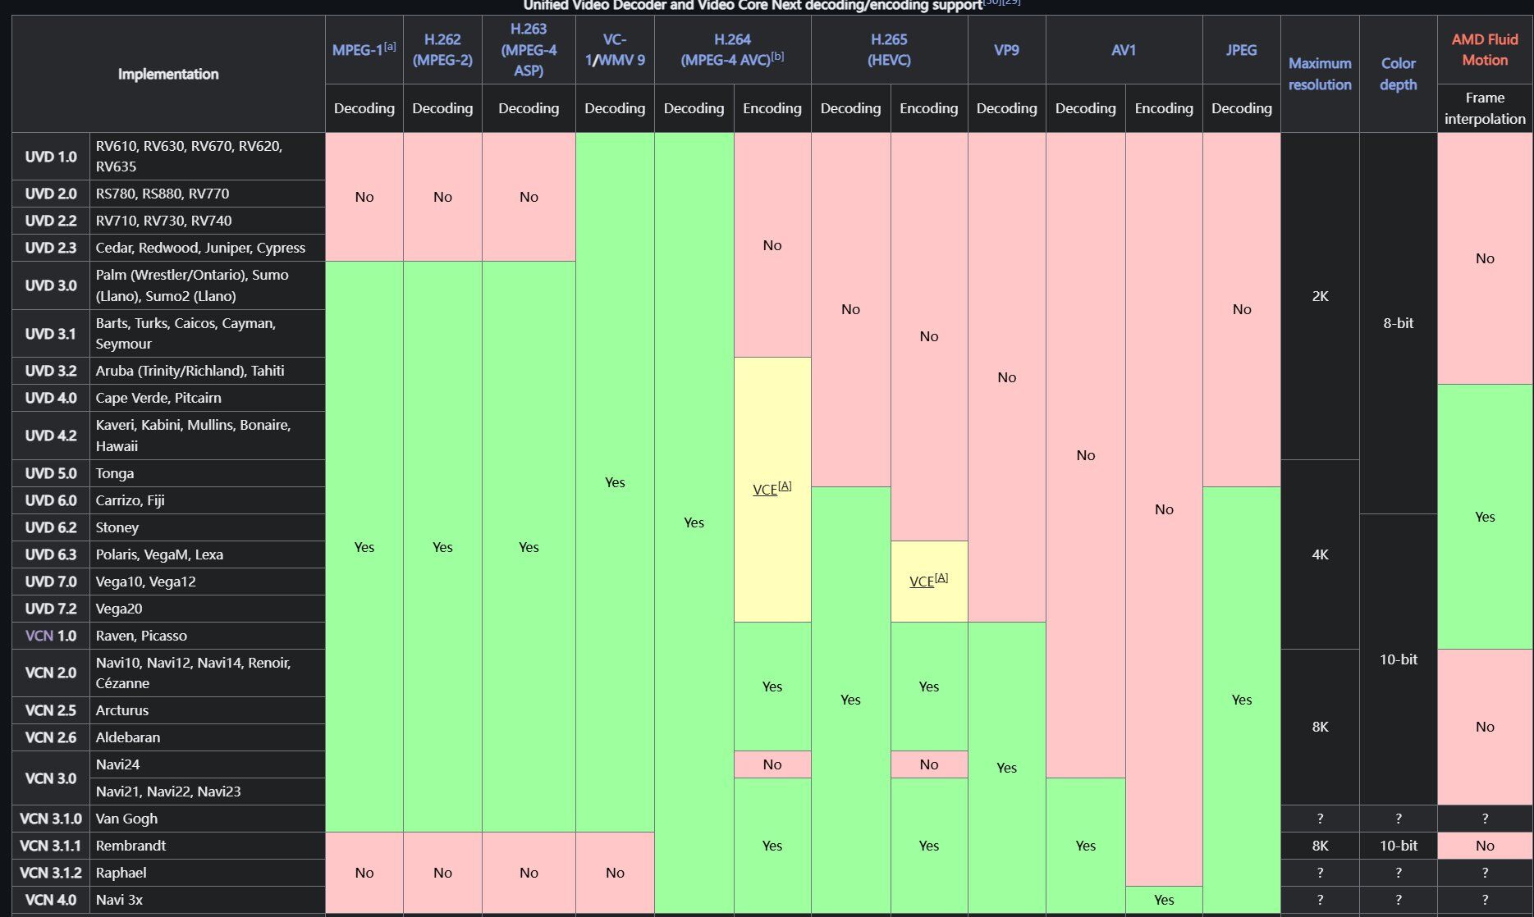Open the H.265 (HEVC) header link
Screen dimensions: 1534x917
click(889, 49)
